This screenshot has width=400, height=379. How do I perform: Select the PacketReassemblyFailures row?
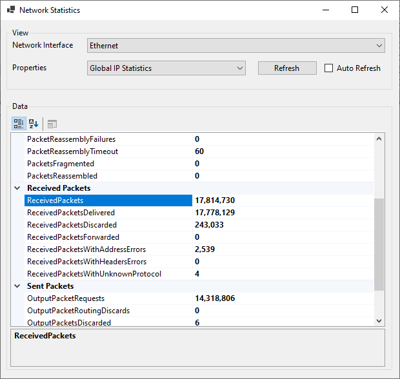click(x=199, y=139)
